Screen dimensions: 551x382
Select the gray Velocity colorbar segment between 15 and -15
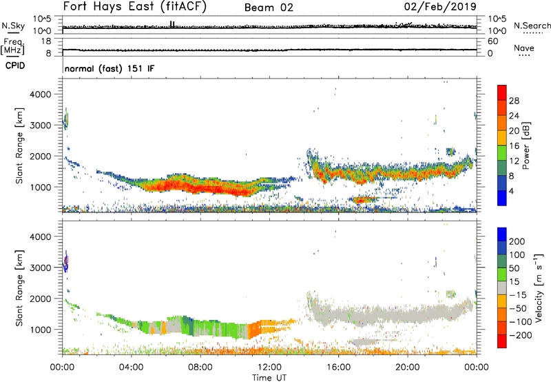click(x=502, y=288)
